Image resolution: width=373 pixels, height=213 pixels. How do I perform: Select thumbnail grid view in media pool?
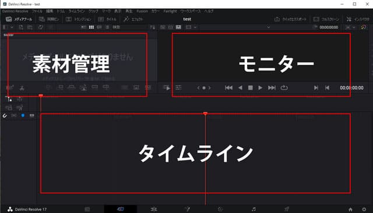pyautogui.click(x=92, y=27)
